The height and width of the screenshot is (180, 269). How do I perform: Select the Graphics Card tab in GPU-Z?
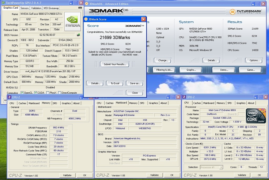pyautogui.click(x=11, y=8)
